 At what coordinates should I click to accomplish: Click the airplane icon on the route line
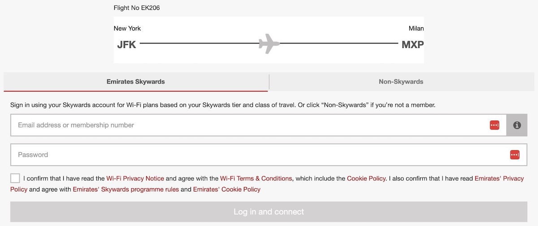tap(269, 43)
